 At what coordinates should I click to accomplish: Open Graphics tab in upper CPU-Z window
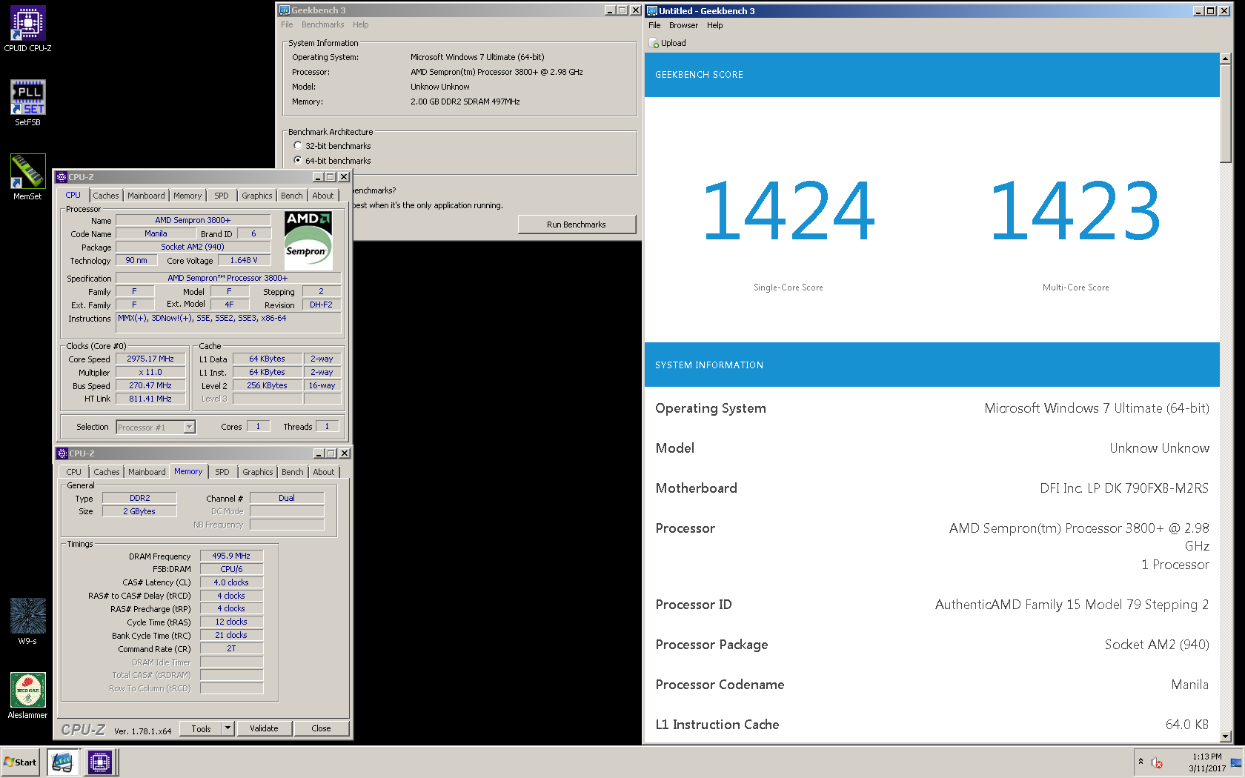[257, 196]
